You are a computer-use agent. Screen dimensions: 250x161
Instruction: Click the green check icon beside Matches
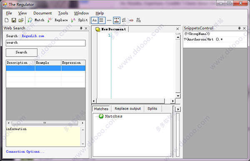pos(101,116)
